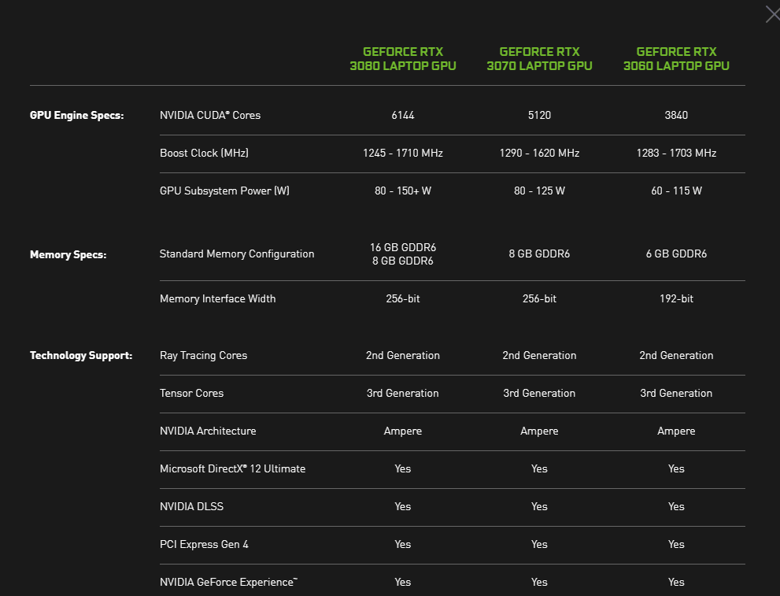Select the GeForce RTX 3070 Laptop GPU heading

(x=539, y=59)
